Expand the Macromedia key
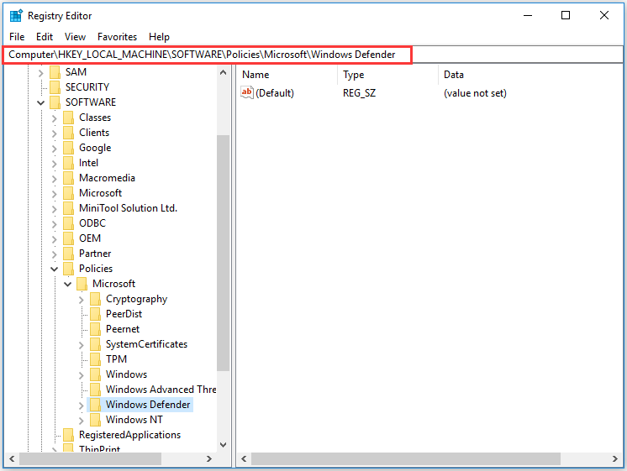This screenshot has height=471, width=627. [55, 179]
